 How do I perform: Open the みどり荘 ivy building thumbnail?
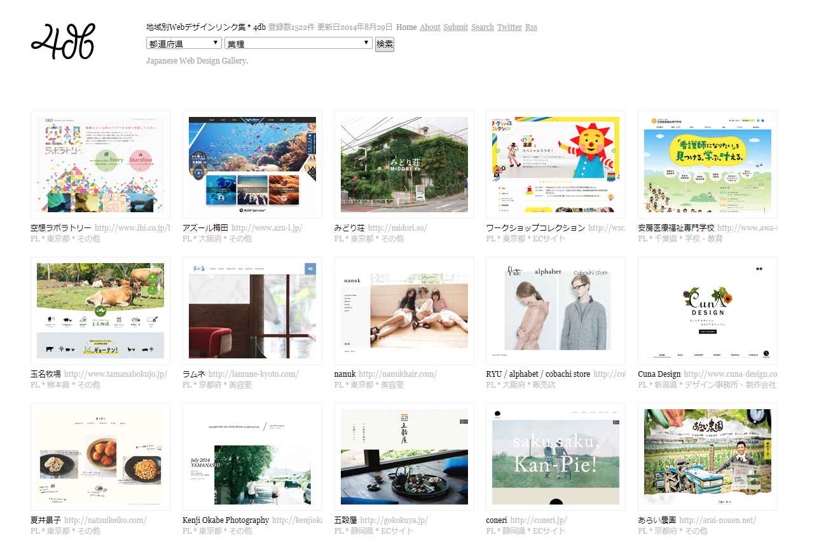click(x=404, y=165)
